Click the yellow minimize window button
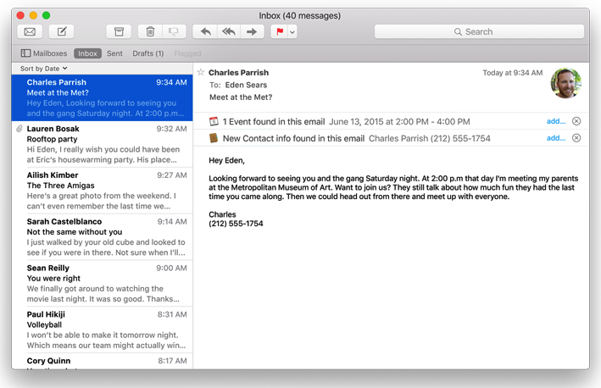The width and height of the screenshot is (601, 388). tap(33, 15)
